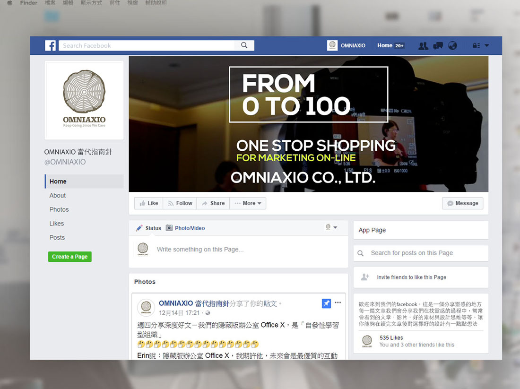Focus the Search Facebook field
The width and height of the screenshot is (520, 389).
tap(147, 45)
